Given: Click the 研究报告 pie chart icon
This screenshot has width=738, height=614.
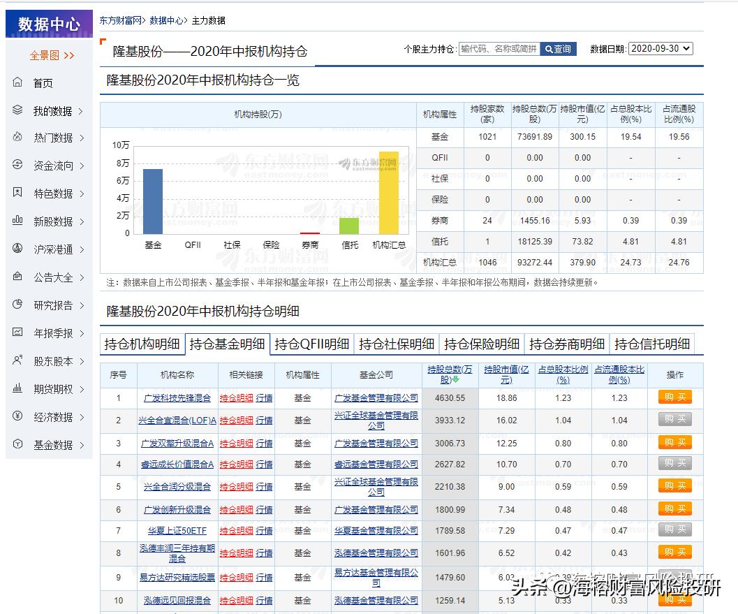Looking at the screenshot, I should (x=17, y=305).
